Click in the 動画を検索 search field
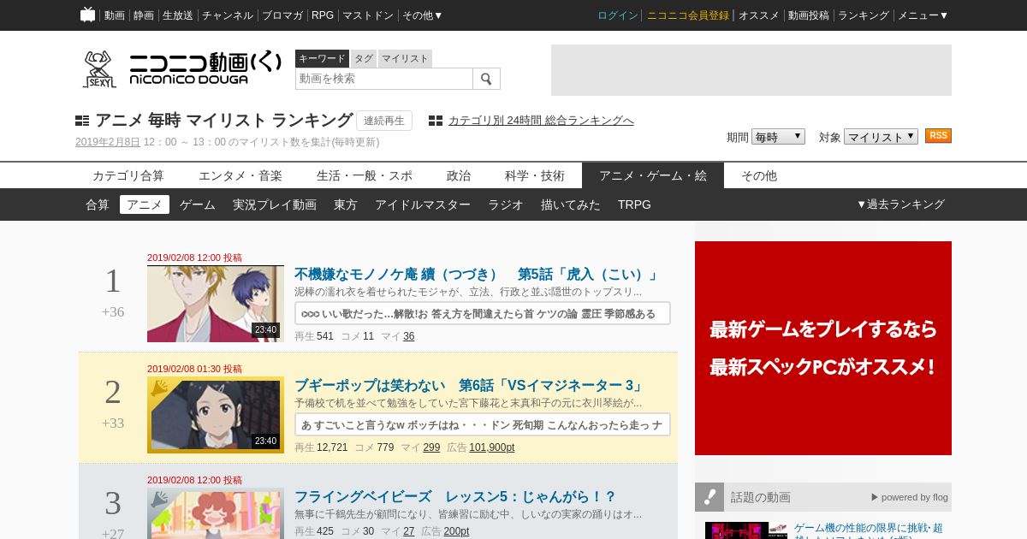Screen dimensions: 1027x539 click(x=384, y=79)
